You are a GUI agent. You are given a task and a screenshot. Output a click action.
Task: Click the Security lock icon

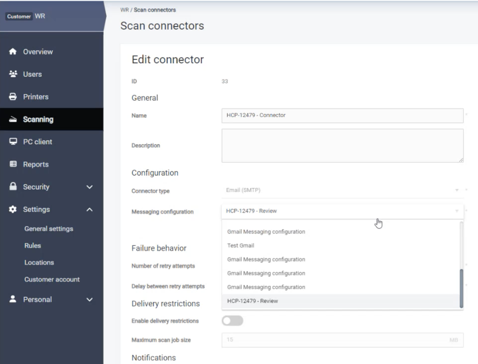[13, 187]
